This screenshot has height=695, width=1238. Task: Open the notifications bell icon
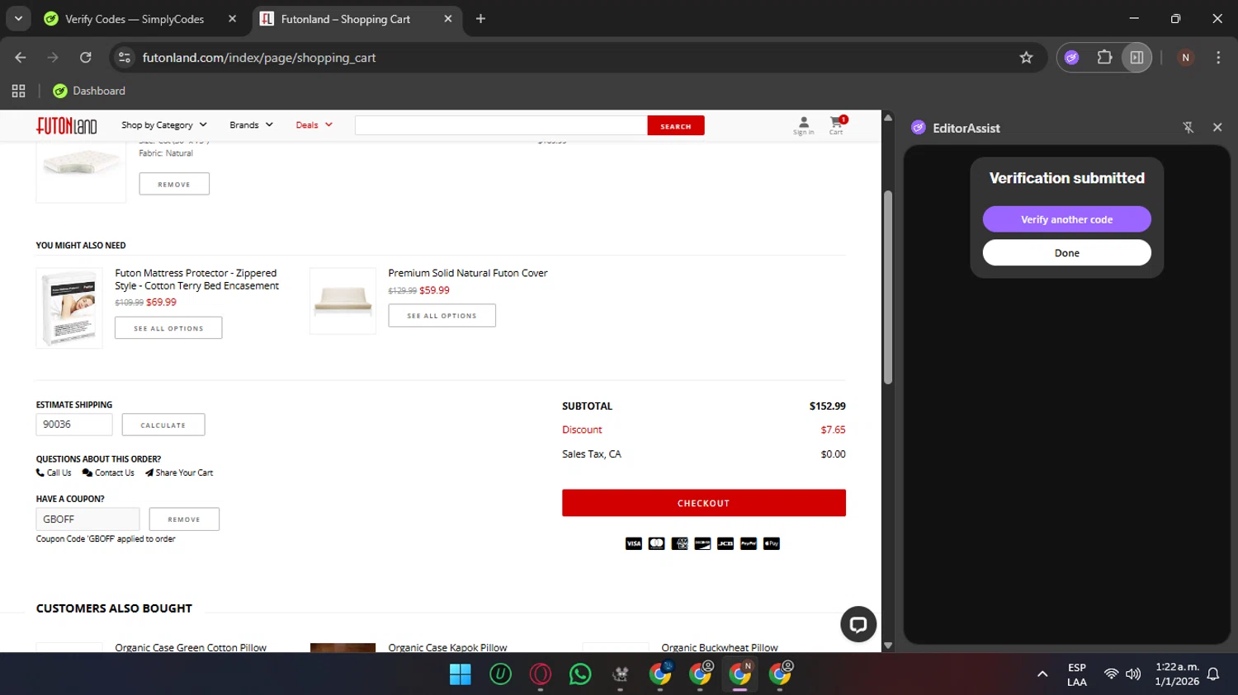1213,674
